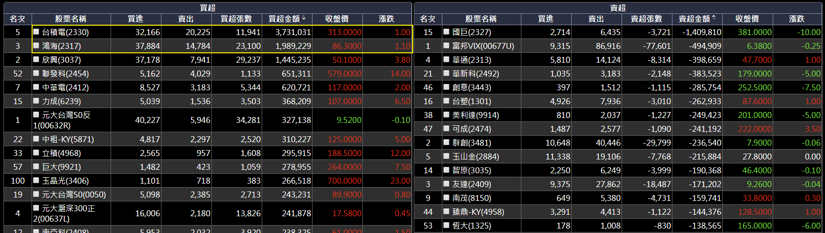
Task: Click 股票名稱 header in 賣超 panel
Action: click(x=481, y=19)
